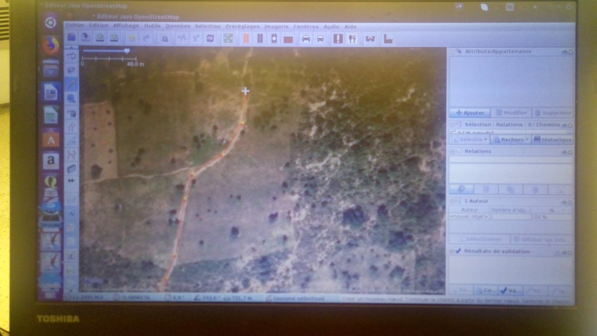Detach the Attributs/Appartenance panel pin icon
The image size is (597, 336).
pyautogui.click(x=565, y=51)
